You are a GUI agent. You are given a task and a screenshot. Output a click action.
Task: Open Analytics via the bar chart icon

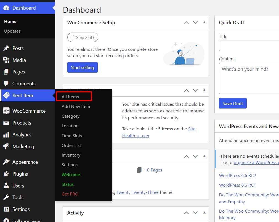tap(6, 135)
